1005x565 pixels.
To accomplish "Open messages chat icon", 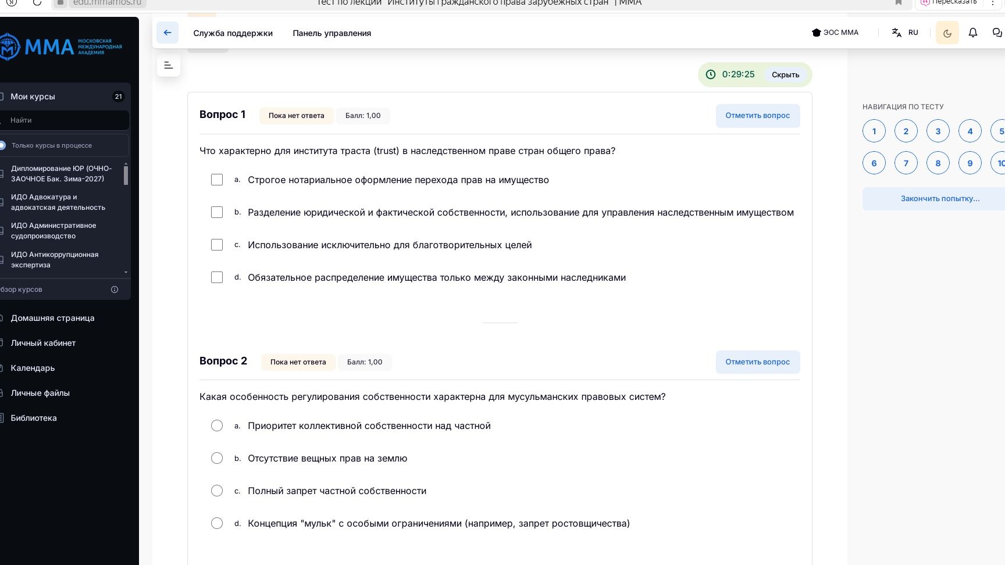I will click(997, 33).
